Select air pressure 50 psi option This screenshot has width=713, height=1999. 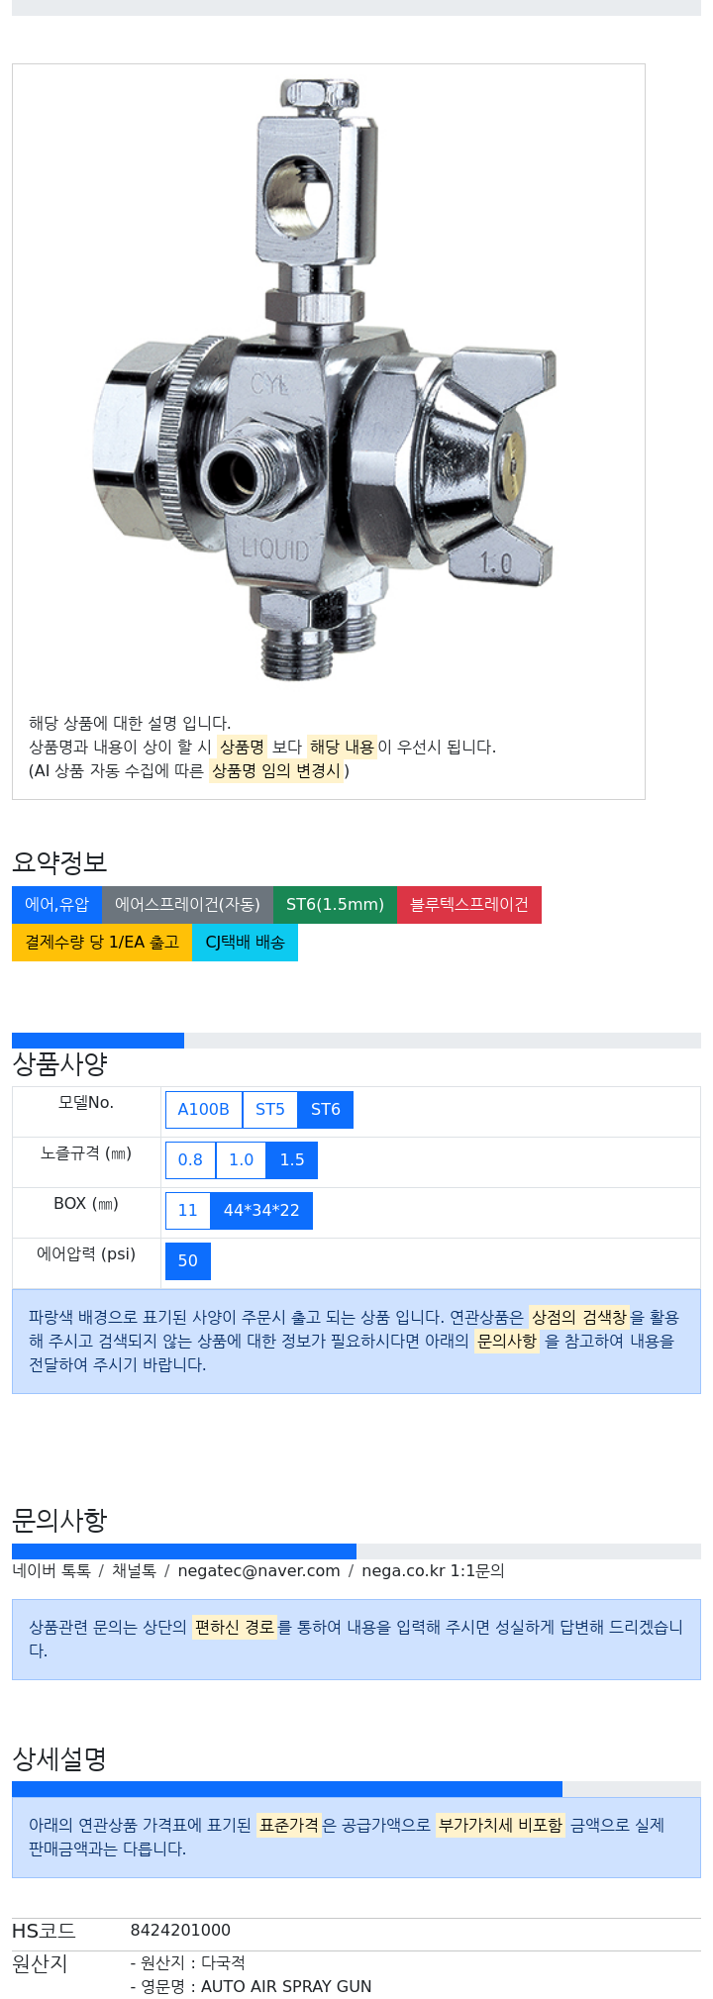(x=188, y=1261)
